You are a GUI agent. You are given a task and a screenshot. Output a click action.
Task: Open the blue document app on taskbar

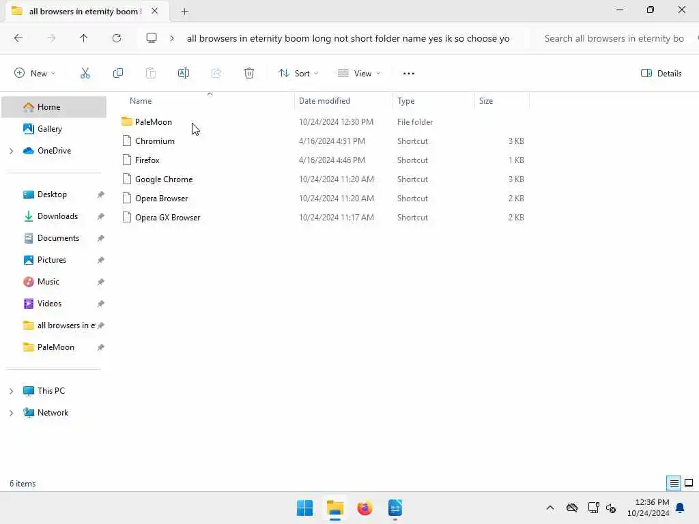tap(395, 508)
